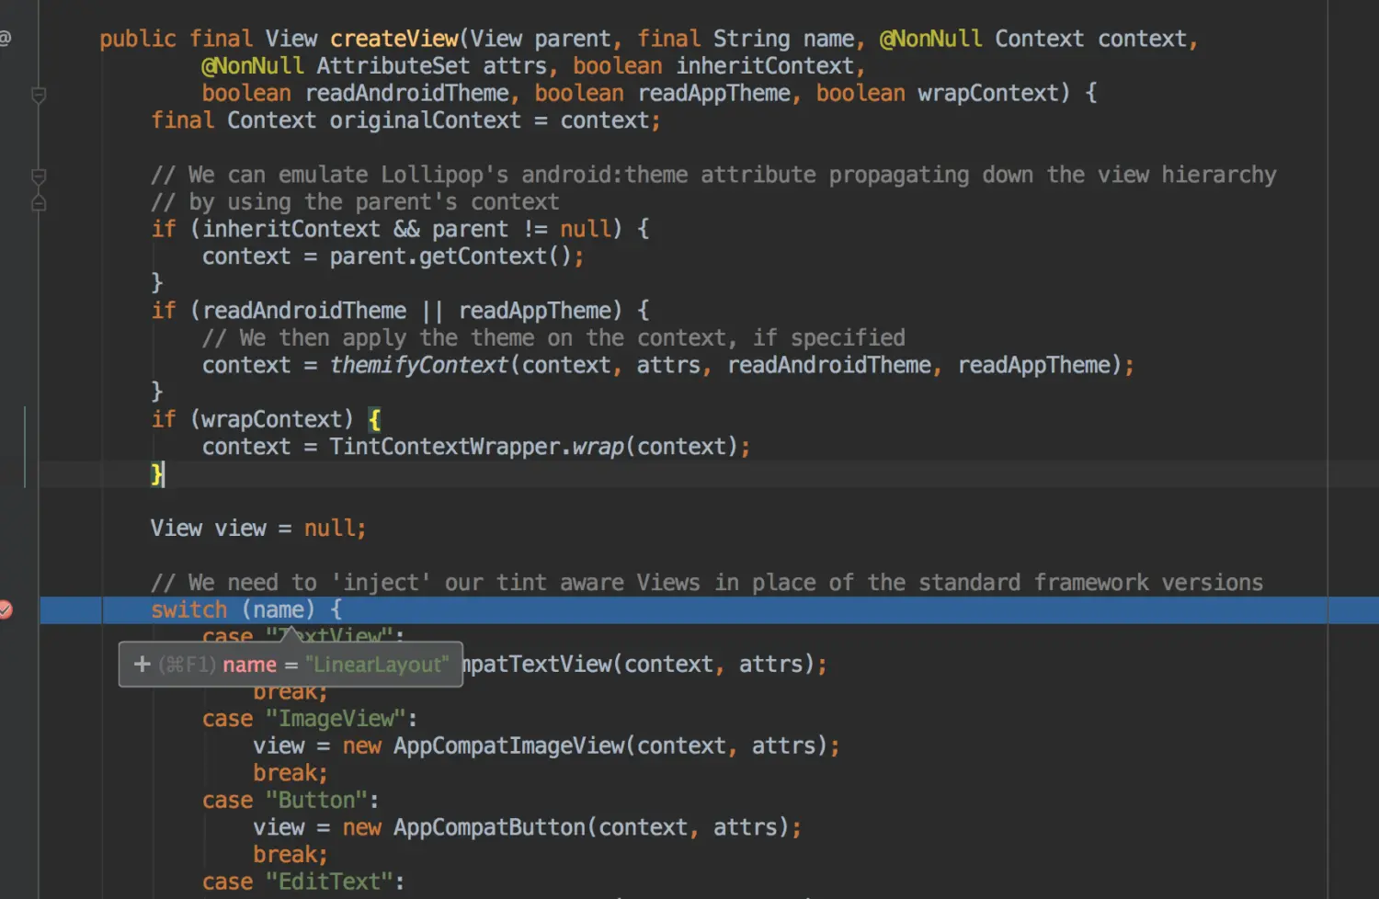Click the 'String name' parameter
The width and height of the screenshot is (1379, 899).
(x=784, y=39)
